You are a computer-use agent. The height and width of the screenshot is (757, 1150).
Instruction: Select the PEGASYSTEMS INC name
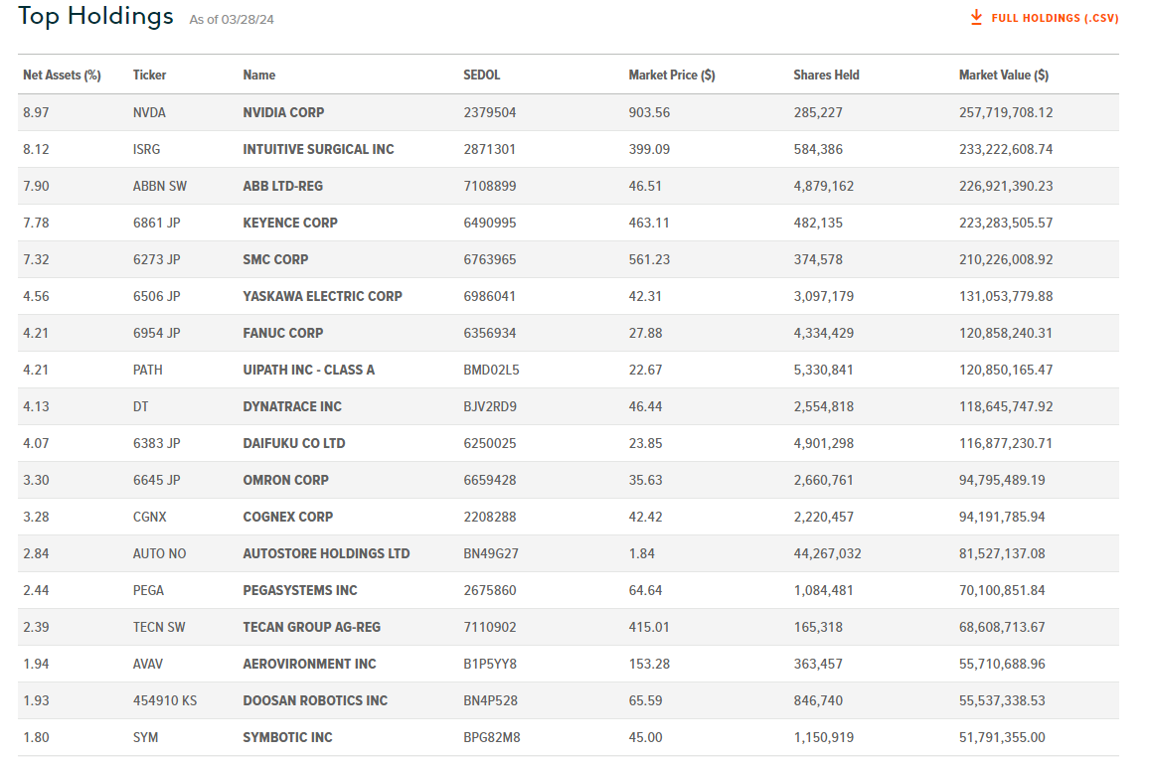click(x=300, y=590)
